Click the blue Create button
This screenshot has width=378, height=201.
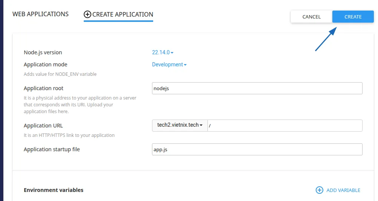coord(353,17)
